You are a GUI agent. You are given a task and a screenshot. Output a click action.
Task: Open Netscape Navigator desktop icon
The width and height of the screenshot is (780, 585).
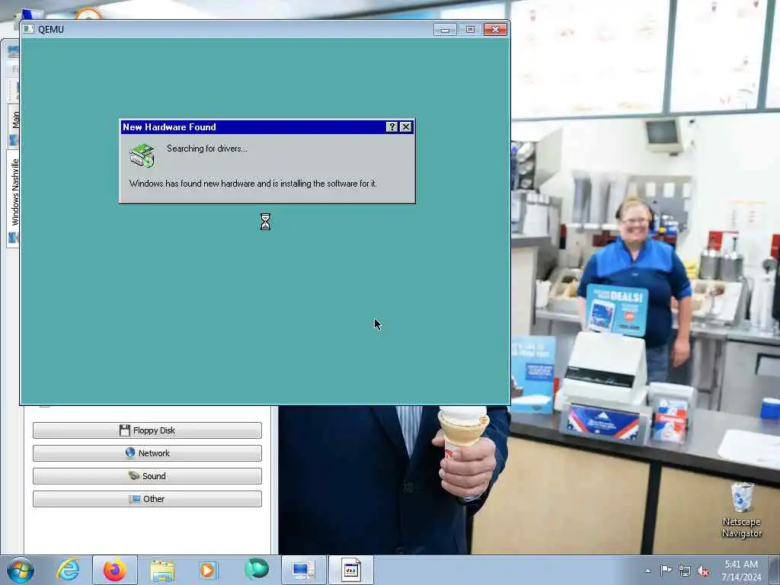click(x=742, y=510)
